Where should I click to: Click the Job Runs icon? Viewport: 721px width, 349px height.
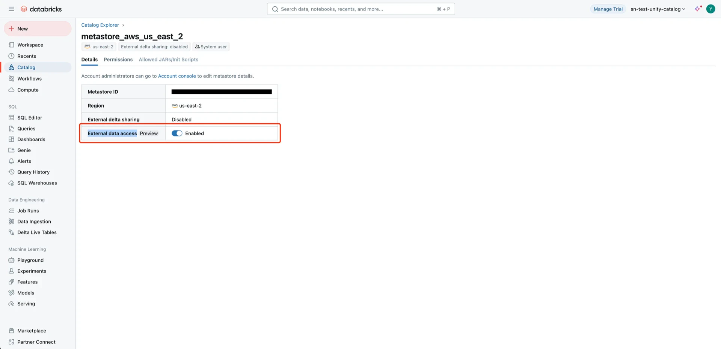(x=11, y=210)
